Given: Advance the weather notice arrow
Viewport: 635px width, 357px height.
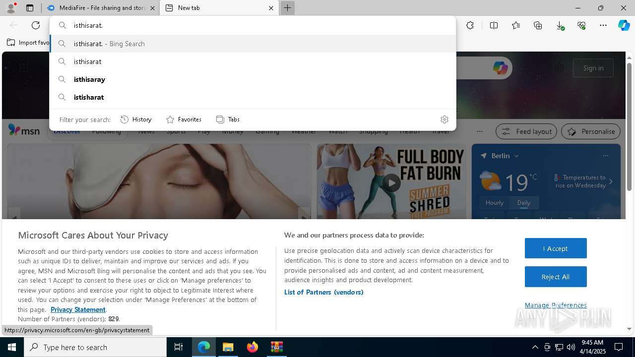Looking at the screenshot, I should (611, 181).
